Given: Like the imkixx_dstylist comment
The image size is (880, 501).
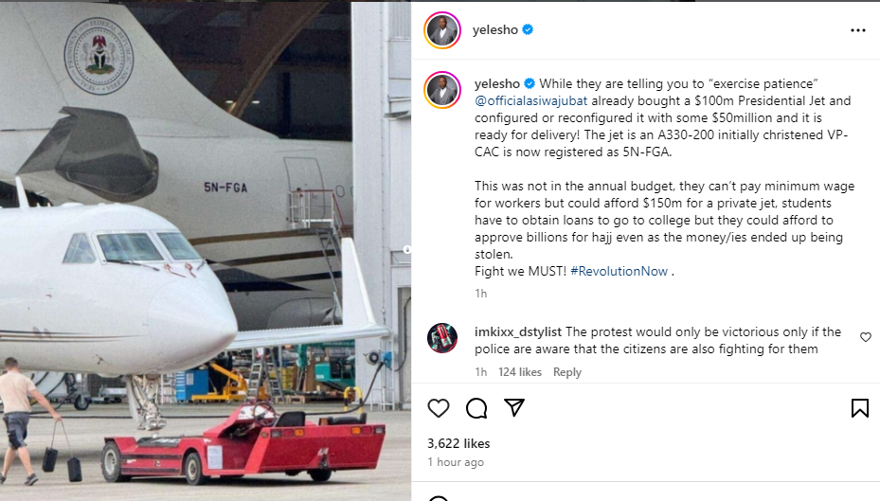Looking at the screenshot, I should (x=866, y=337).
